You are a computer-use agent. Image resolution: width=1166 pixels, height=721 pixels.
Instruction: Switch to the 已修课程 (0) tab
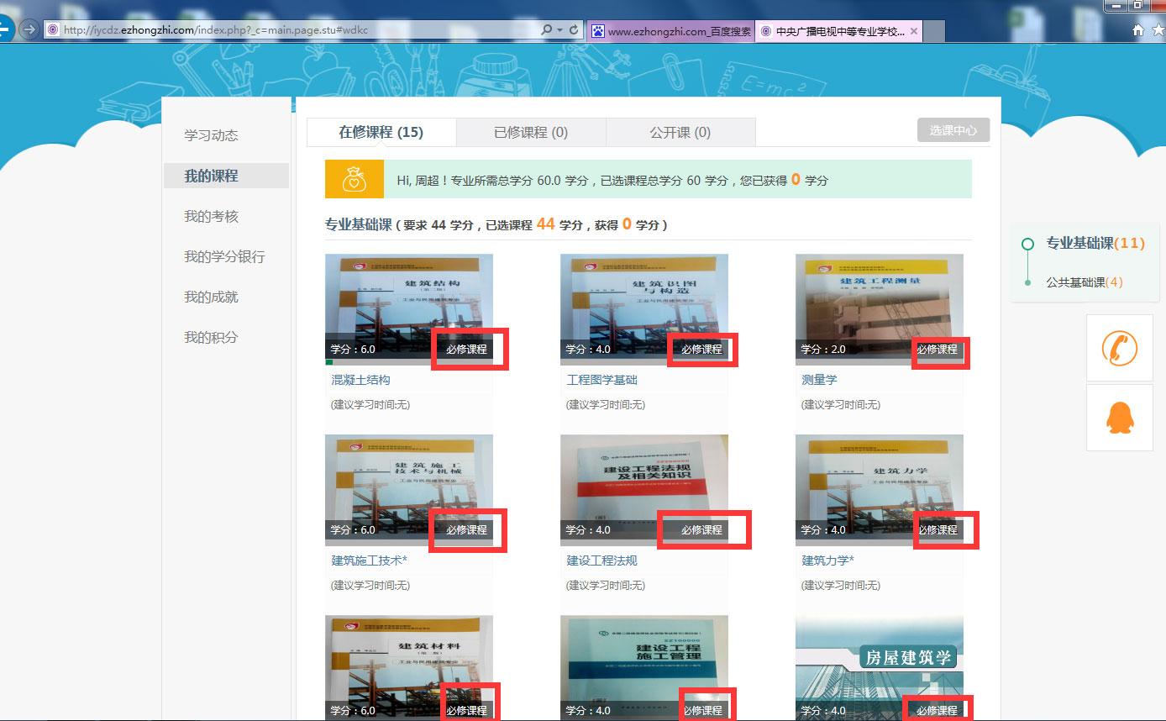(531, 132)
